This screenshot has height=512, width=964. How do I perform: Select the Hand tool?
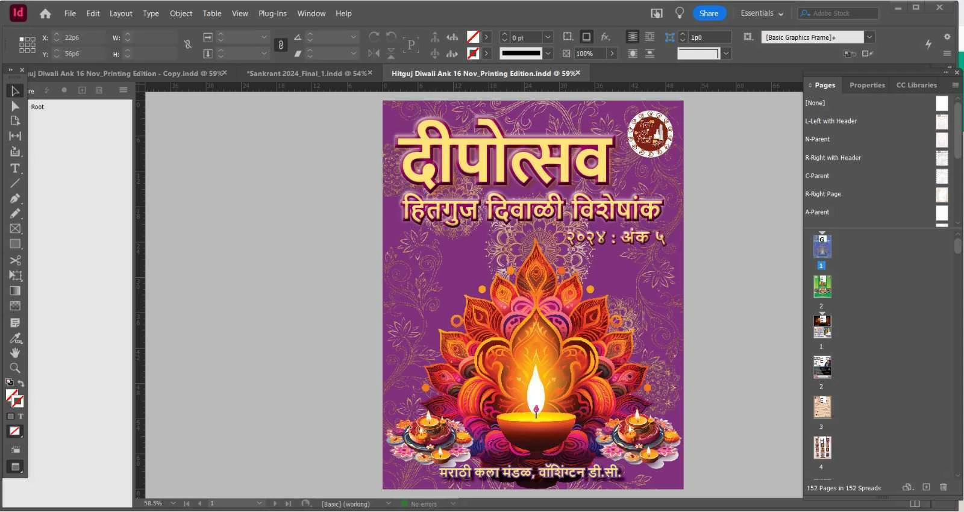coord(15,353)
